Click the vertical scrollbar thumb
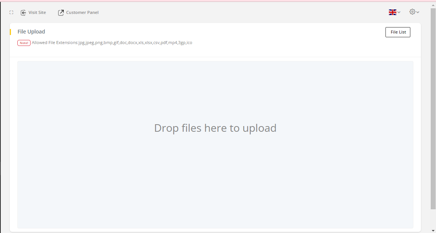 point(433,108)
